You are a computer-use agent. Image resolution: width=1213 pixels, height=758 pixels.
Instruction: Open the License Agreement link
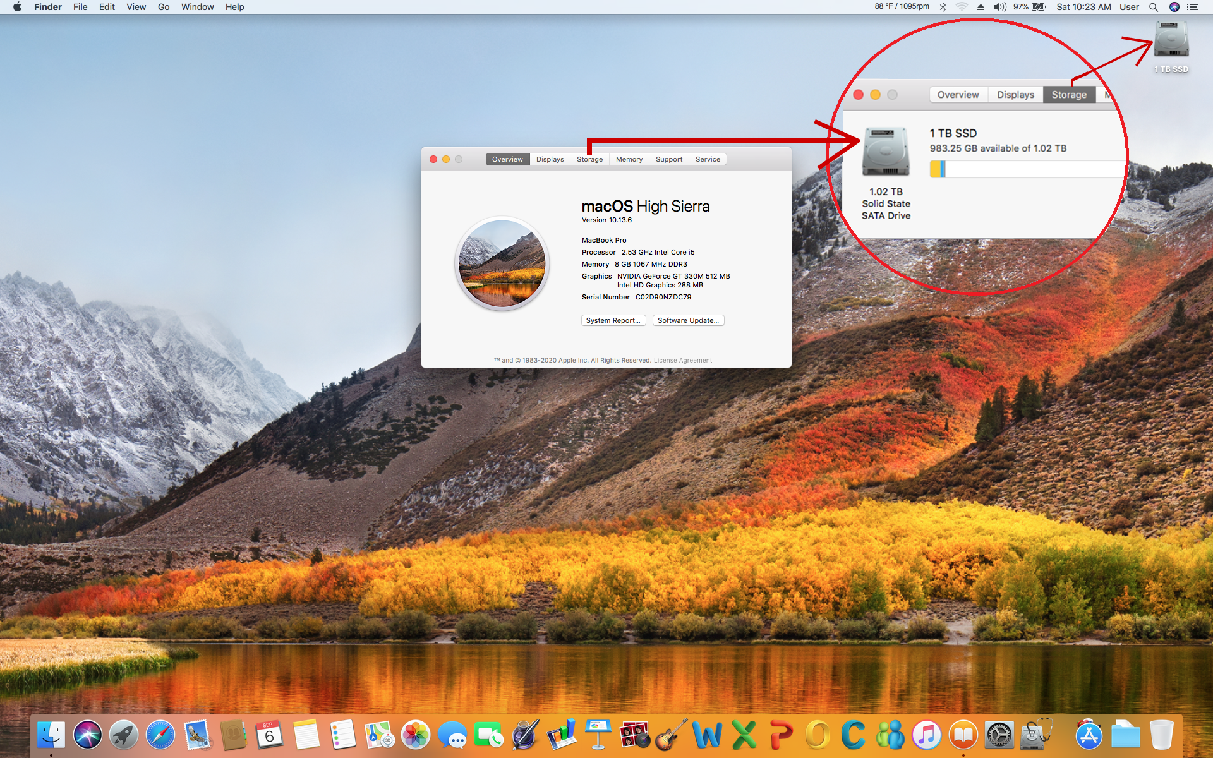click(683, 361)
